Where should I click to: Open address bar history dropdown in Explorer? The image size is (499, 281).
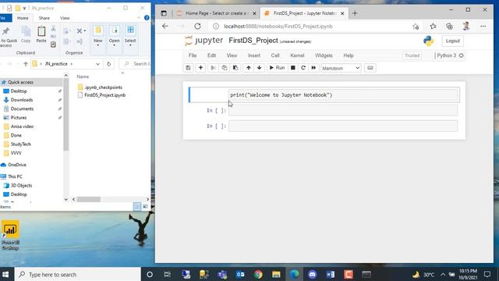click(x=97, y=64)
